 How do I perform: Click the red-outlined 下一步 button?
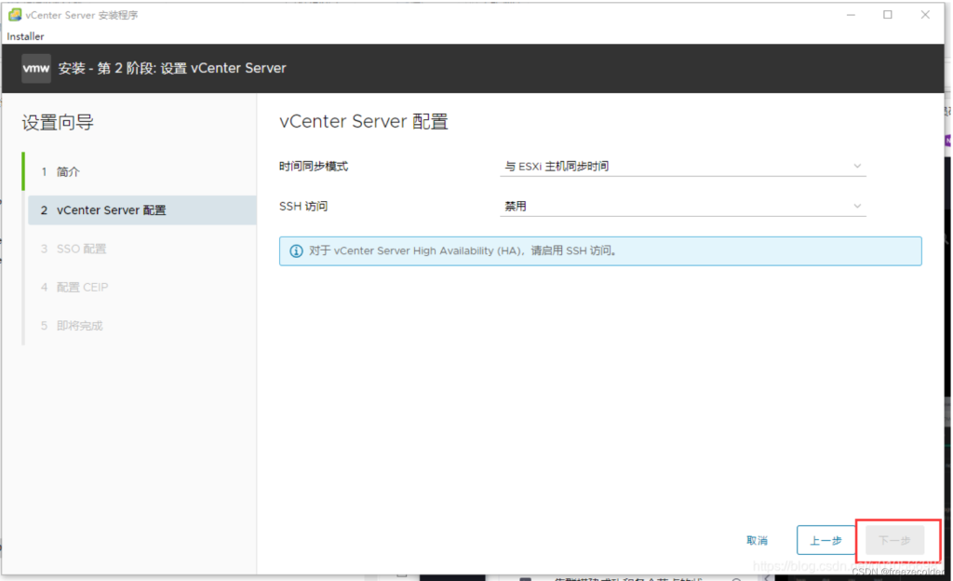pos(894,540)
